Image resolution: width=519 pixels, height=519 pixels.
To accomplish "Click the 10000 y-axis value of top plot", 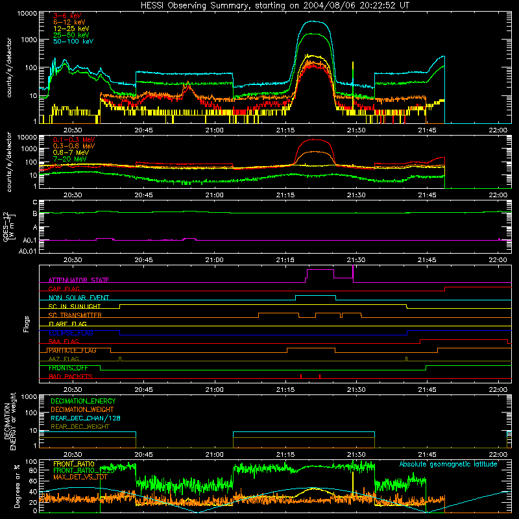I will pos(27,14).
